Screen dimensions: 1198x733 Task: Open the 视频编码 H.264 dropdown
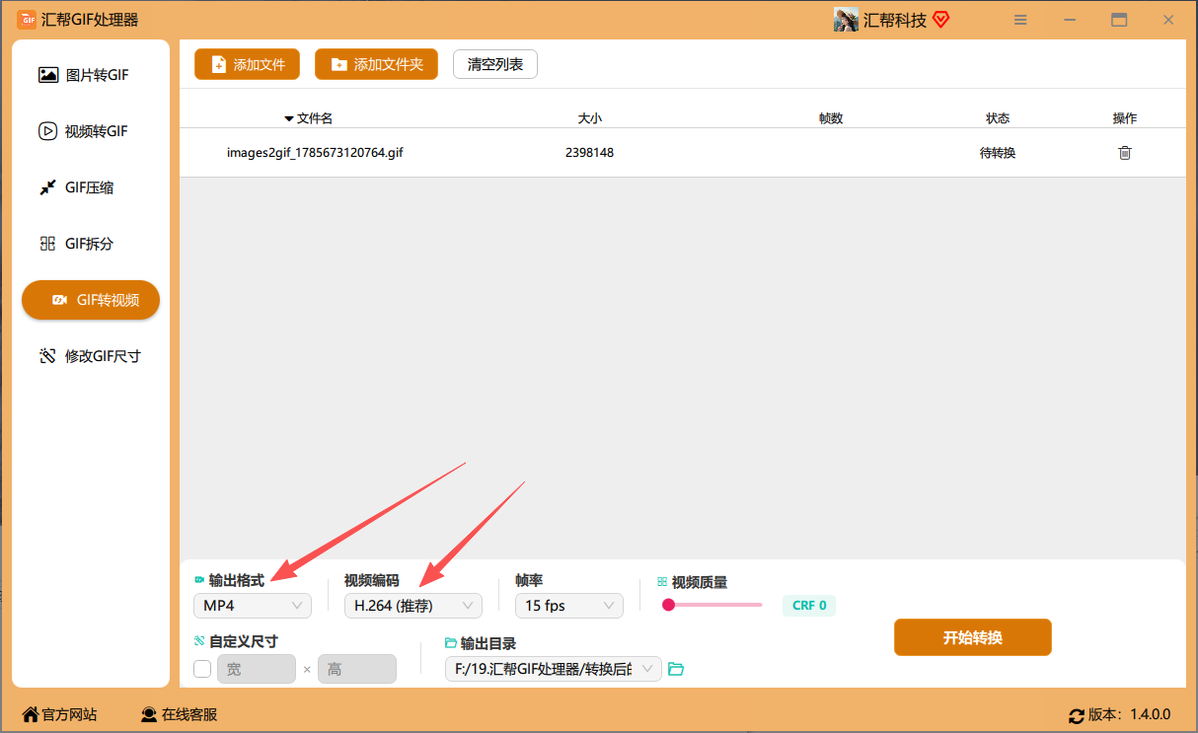413,606
